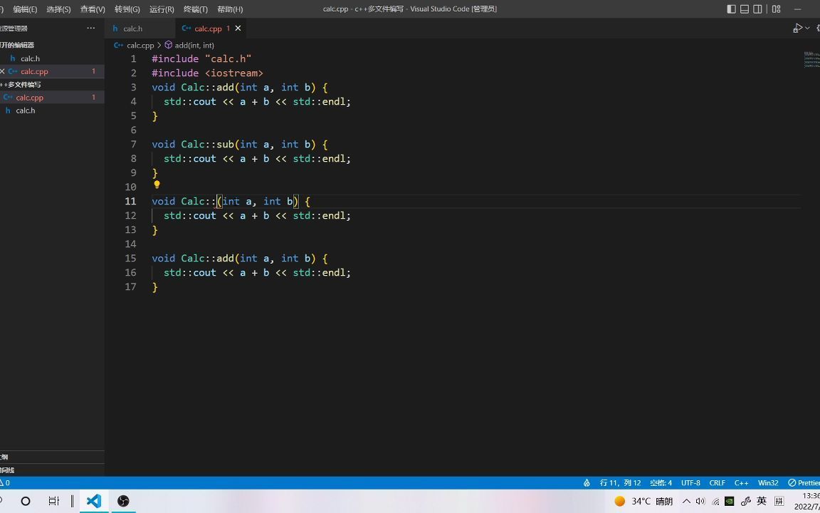Change file encoding UTF-8
The image size is (820, 513).
click(690, 482)
